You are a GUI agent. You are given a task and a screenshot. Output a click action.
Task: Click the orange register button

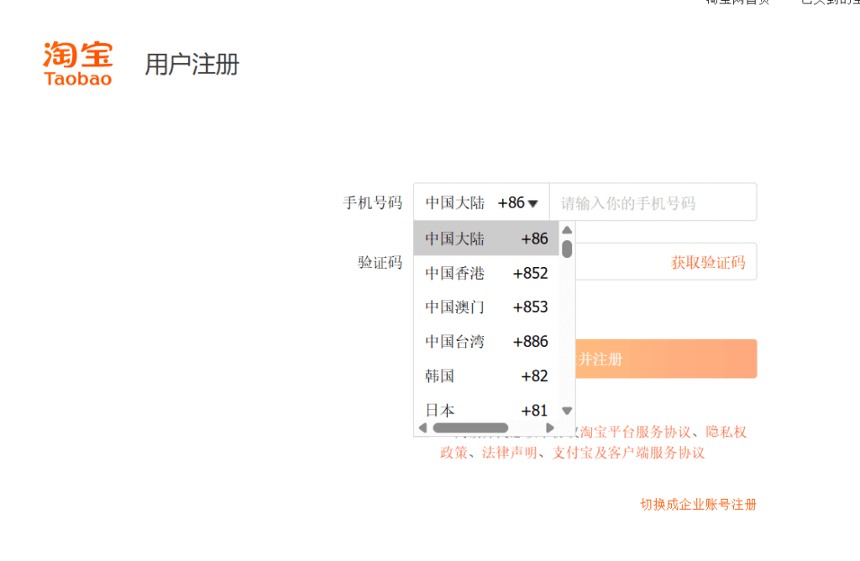click(x=666, y=359)
